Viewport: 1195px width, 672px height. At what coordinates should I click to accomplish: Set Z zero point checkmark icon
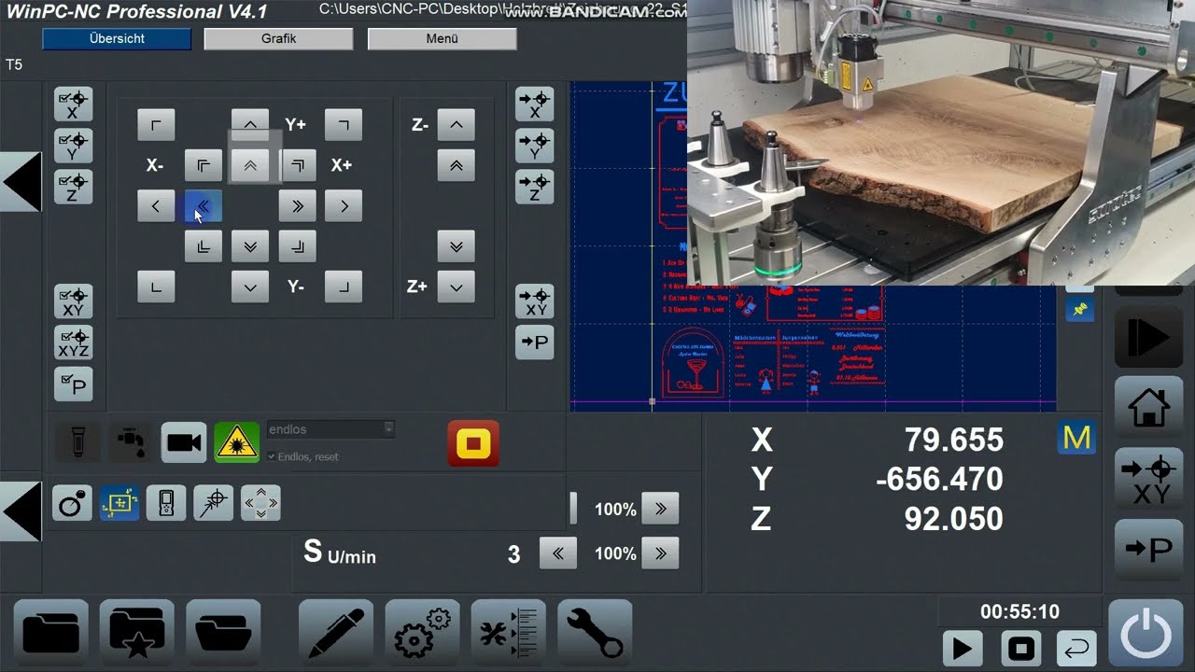click(73, 187)
